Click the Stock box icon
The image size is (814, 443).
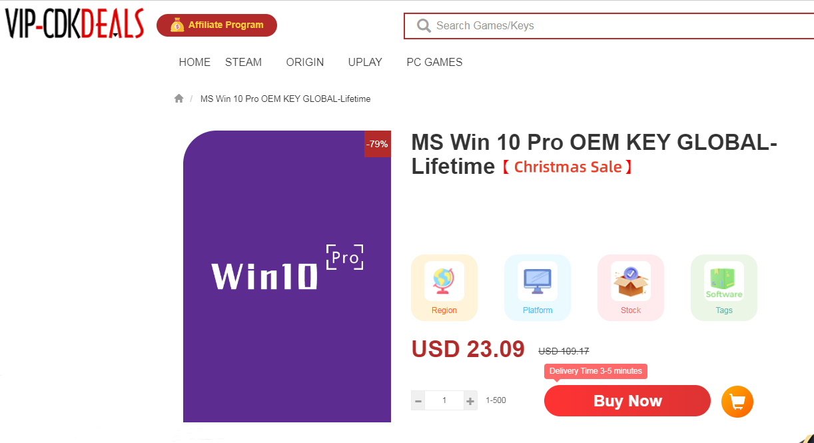[631, 281]
